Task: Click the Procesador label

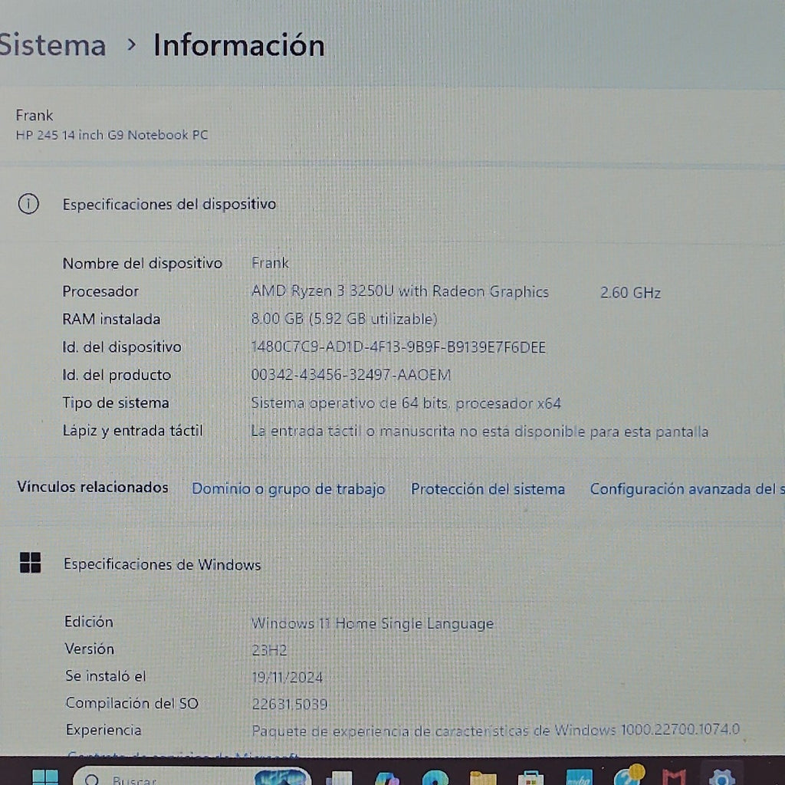Action: pyautogui.click(x=100, y=291)
